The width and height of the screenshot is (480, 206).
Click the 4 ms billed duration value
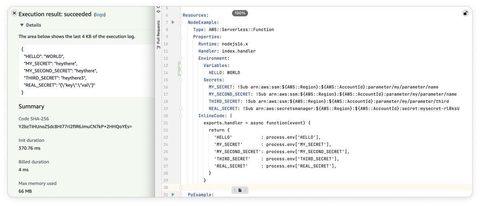coord(24,170)
